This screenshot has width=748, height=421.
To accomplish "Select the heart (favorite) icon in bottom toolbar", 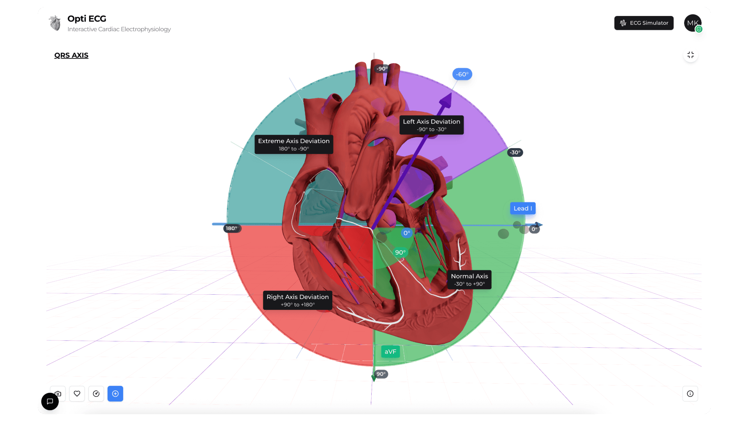I will pos(77,393).
